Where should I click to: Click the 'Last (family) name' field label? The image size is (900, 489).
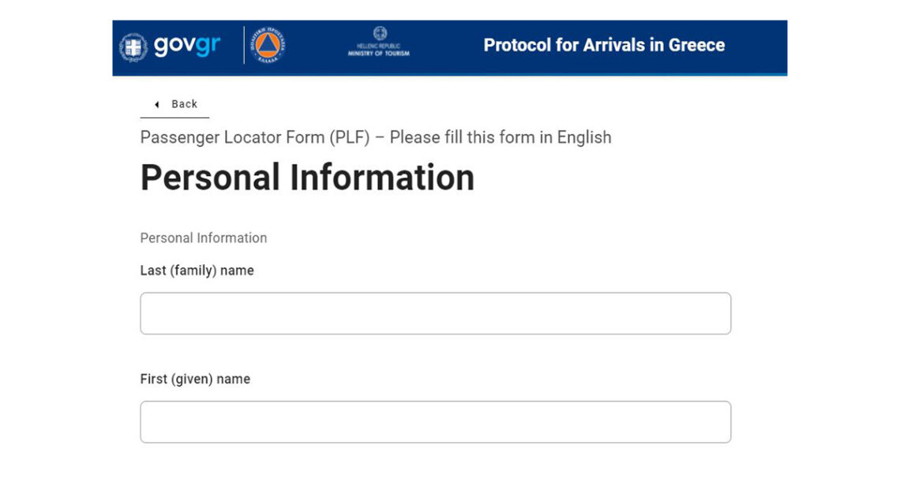197,270
